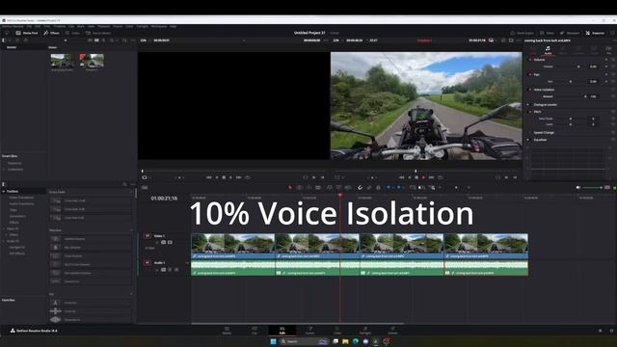Click the Pitch Semi Tones slider
This screenshot has width=617, height=347.
click(572, 119)
